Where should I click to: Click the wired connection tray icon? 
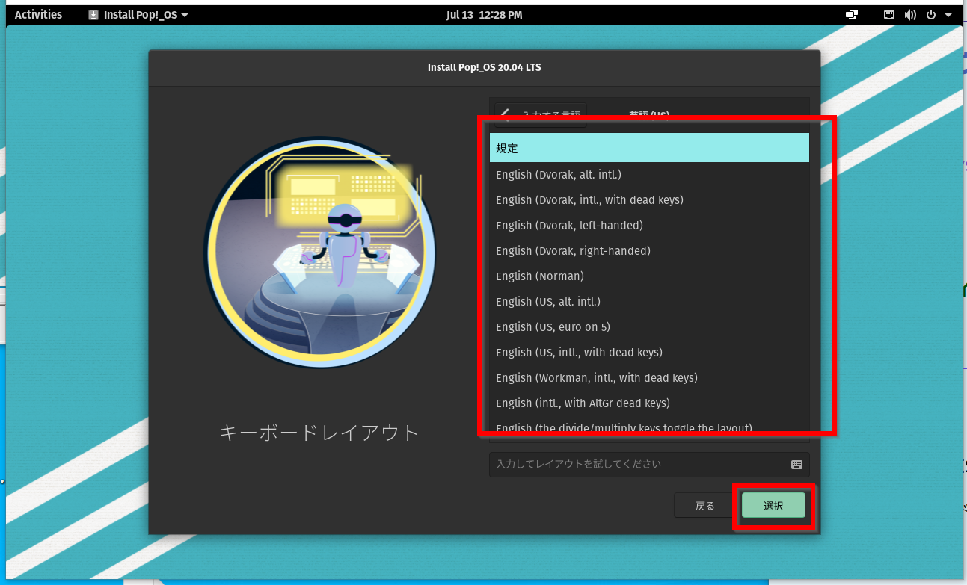point(890,14)
